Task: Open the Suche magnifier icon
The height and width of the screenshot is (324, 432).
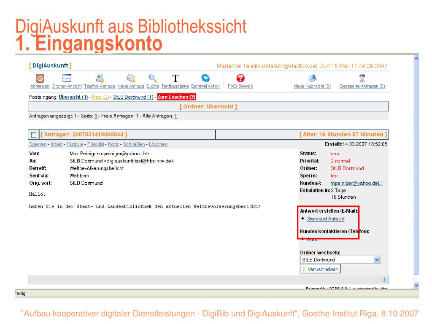Action: pos(153,78)
